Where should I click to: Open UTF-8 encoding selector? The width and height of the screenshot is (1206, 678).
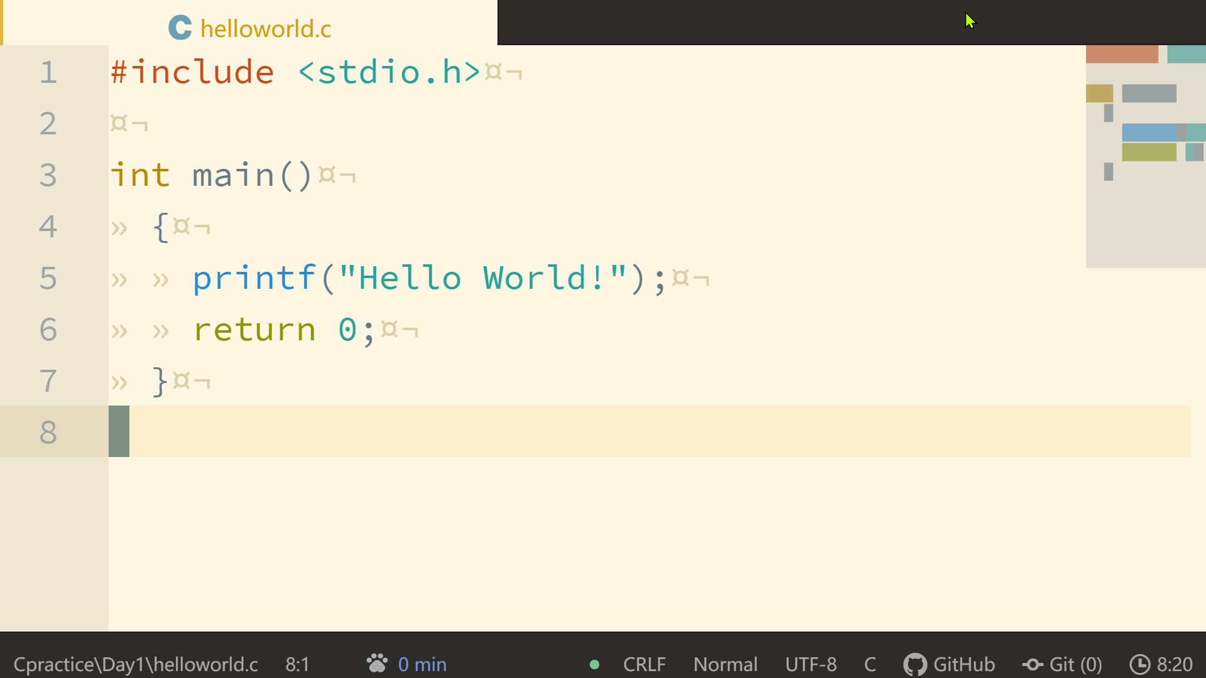[810, 664]
